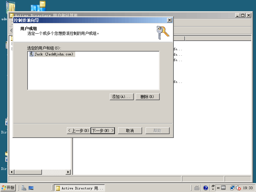Open Server Manager from quick launch

point(24,188)
